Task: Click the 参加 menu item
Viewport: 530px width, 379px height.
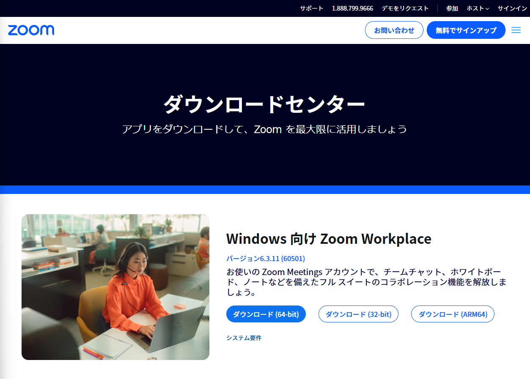Action: pos(452,8)
